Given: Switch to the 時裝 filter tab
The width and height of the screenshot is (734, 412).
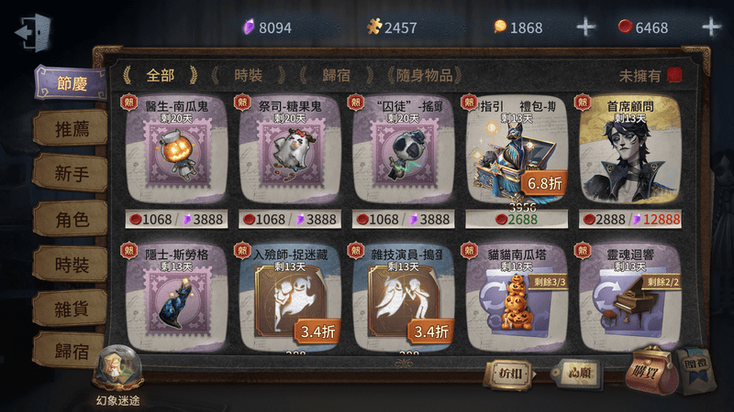Looking at the screenshot, I should (x=248, y=75).
